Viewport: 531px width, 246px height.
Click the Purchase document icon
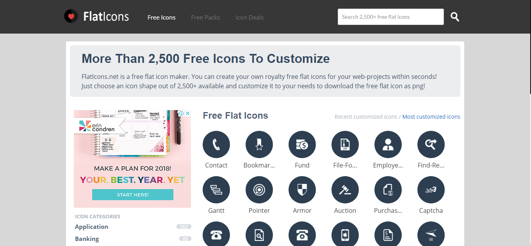pos(388,190)
